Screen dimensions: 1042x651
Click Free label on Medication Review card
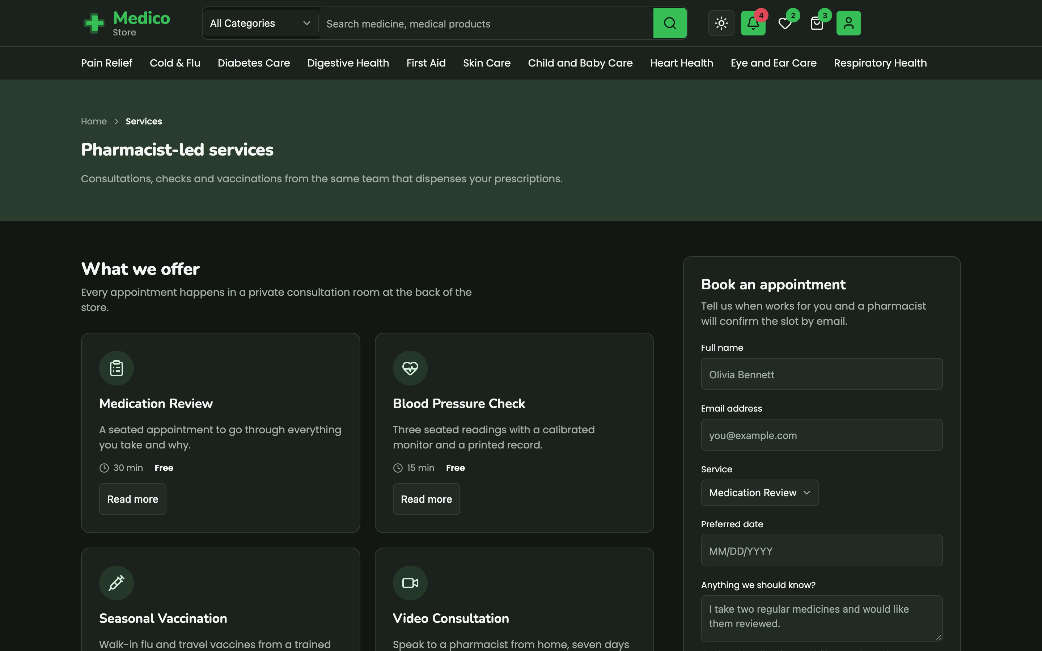pos(164,468)
